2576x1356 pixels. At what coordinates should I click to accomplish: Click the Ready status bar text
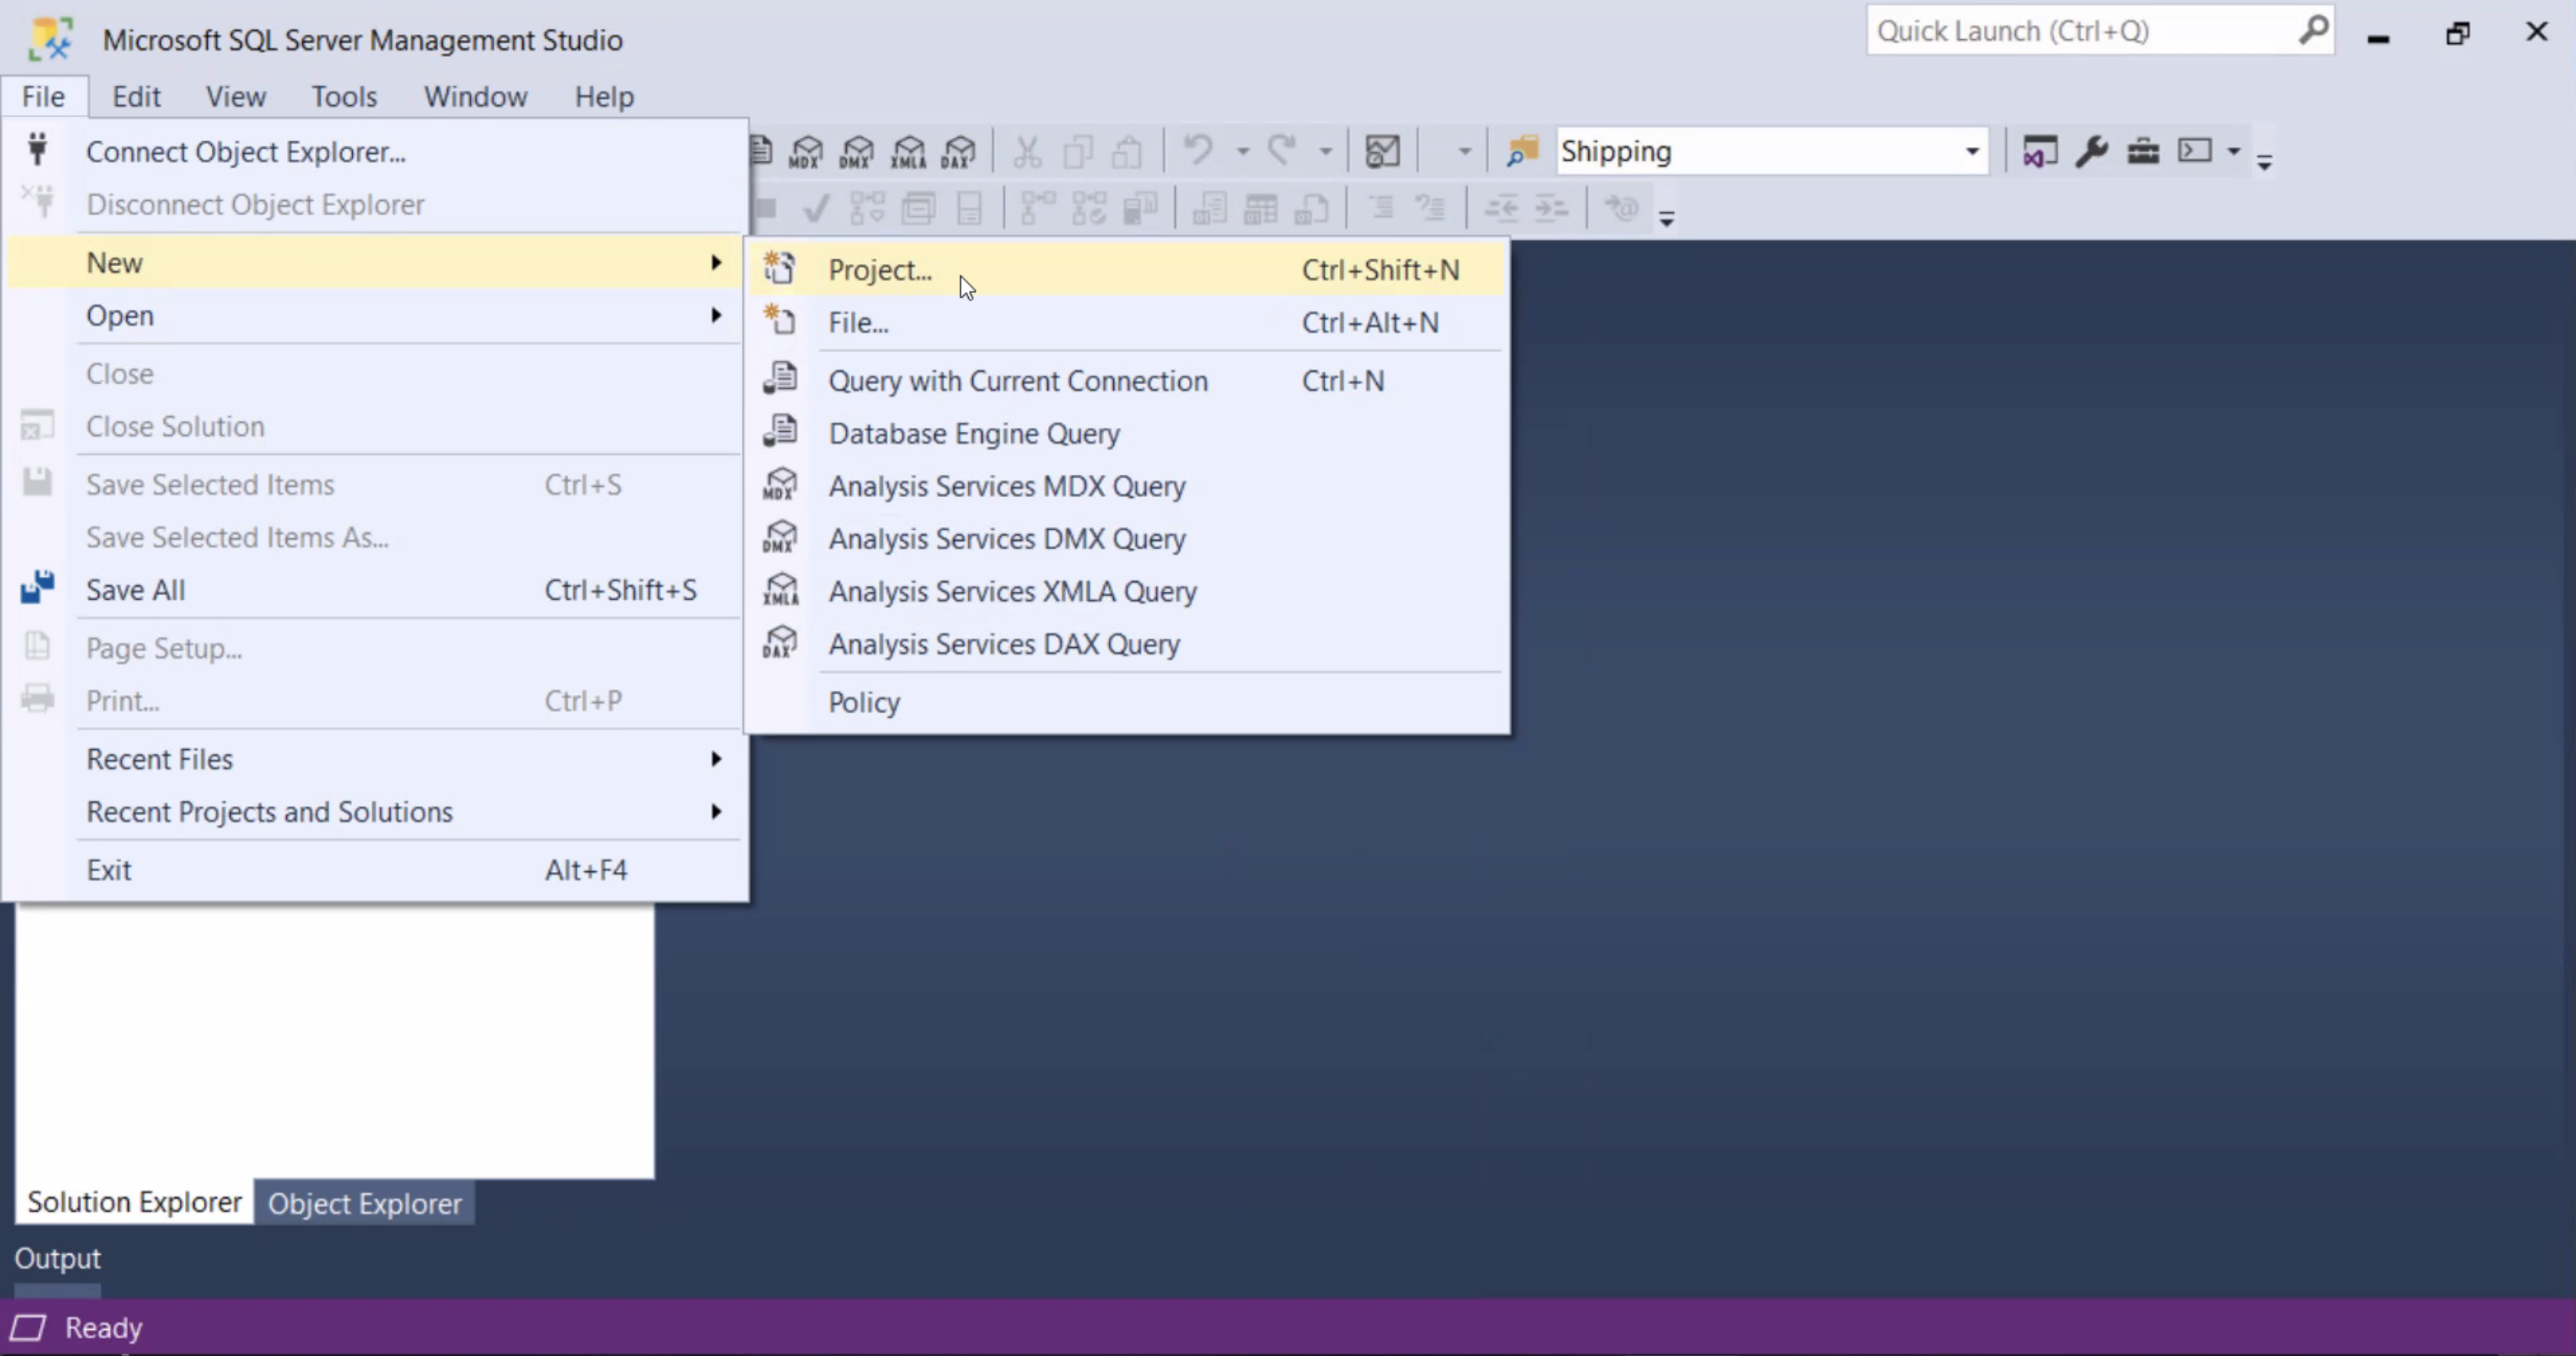coord(104,1328)
